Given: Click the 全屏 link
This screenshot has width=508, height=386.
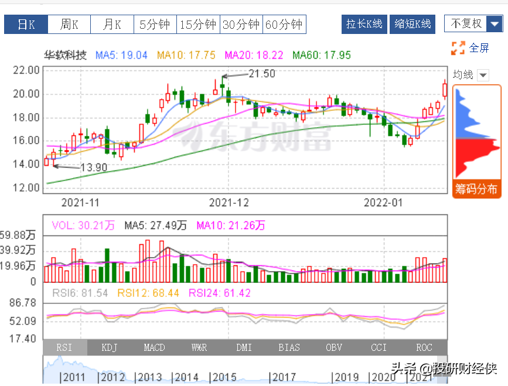Looking at the screenshot, I should (479, 48).
